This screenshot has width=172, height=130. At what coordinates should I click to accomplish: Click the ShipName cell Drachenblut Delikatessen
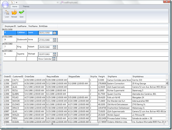[x=119, y=108]
